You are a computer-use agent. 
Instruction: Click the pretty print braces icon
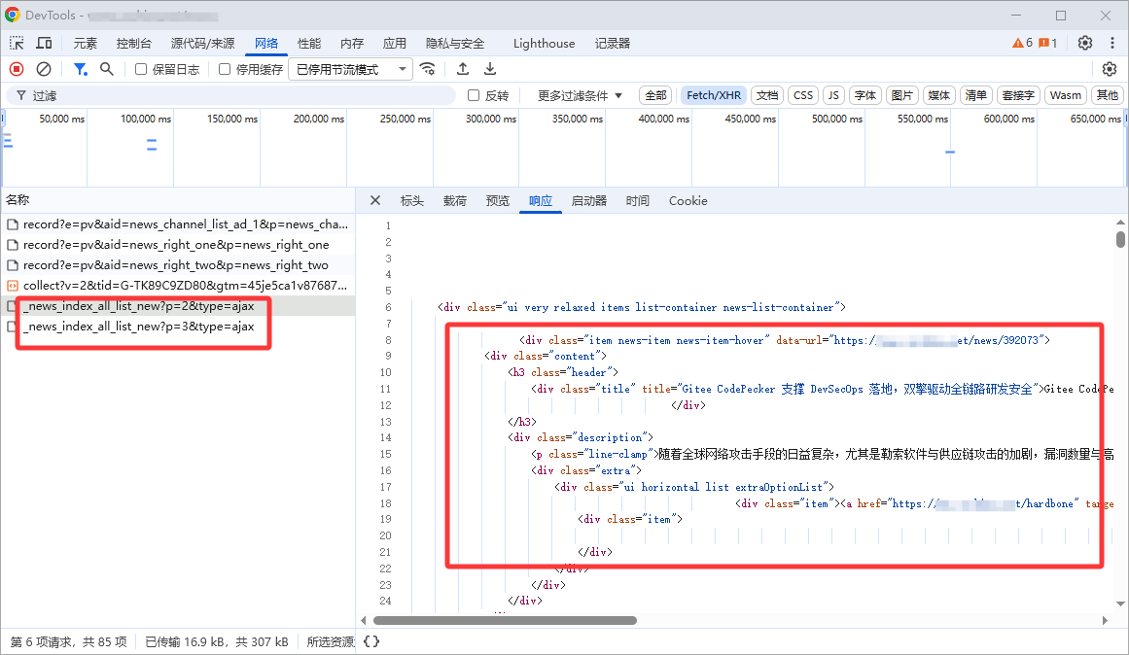[x=370, y=641]
